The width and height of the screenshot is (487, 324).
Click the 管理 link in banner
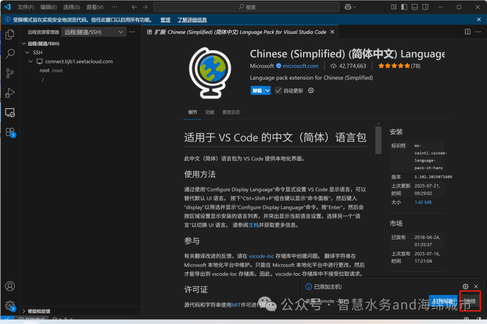pos(165,20)
